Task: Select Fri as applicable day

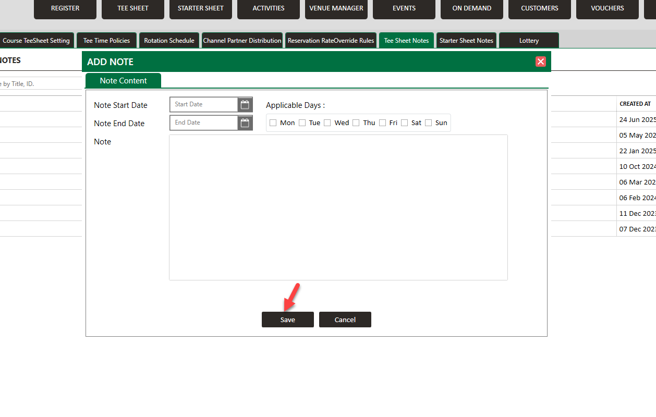Action: tap(383, 123)
